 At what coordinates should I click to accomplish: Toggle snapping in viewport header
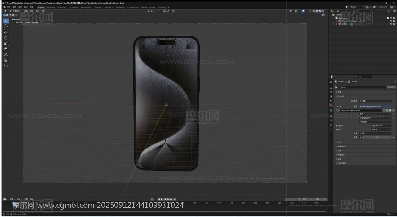click(164, 11)
